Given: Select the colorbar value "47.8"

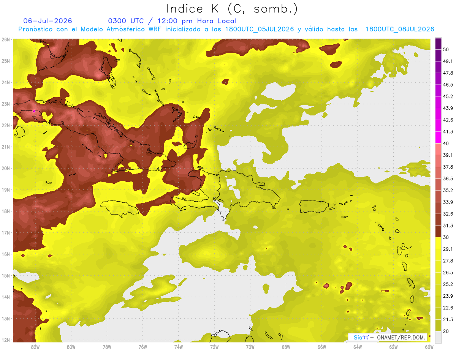Looking at the screenshot, I should pyautogui.click(x=448, y=73).
